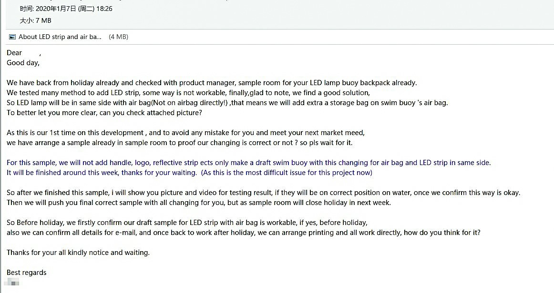Viewport: 554px width, 293px height.
Task: Click the (4 MB) attachment size label
Action: click(118, 37)
